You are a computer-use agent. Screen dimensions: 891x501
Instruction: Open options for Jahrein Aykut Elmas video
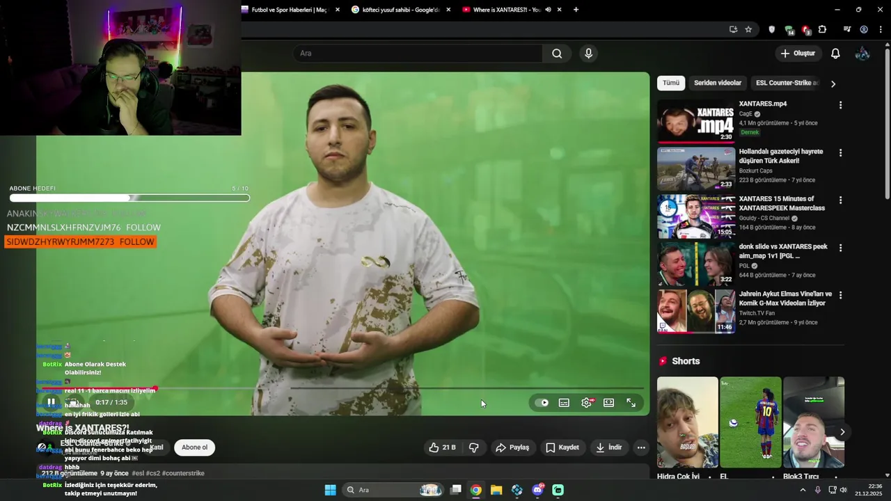tap(840, 295)
